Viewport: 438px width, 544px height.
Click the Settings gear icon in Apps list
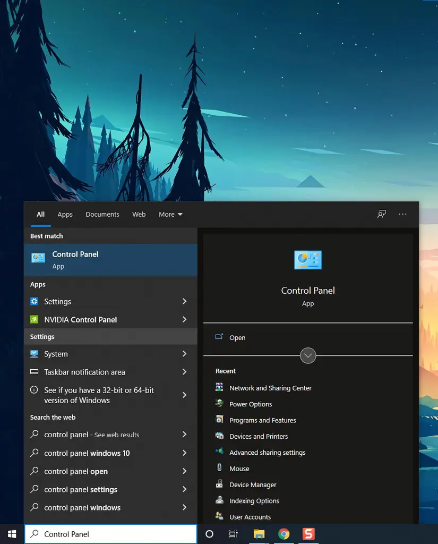(35, 301)
